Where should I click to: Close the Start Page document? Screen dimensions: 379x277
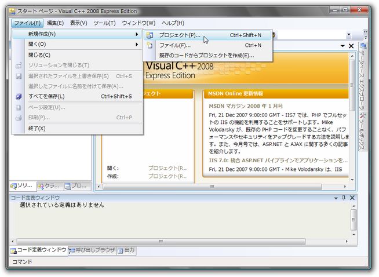(351, 46)
